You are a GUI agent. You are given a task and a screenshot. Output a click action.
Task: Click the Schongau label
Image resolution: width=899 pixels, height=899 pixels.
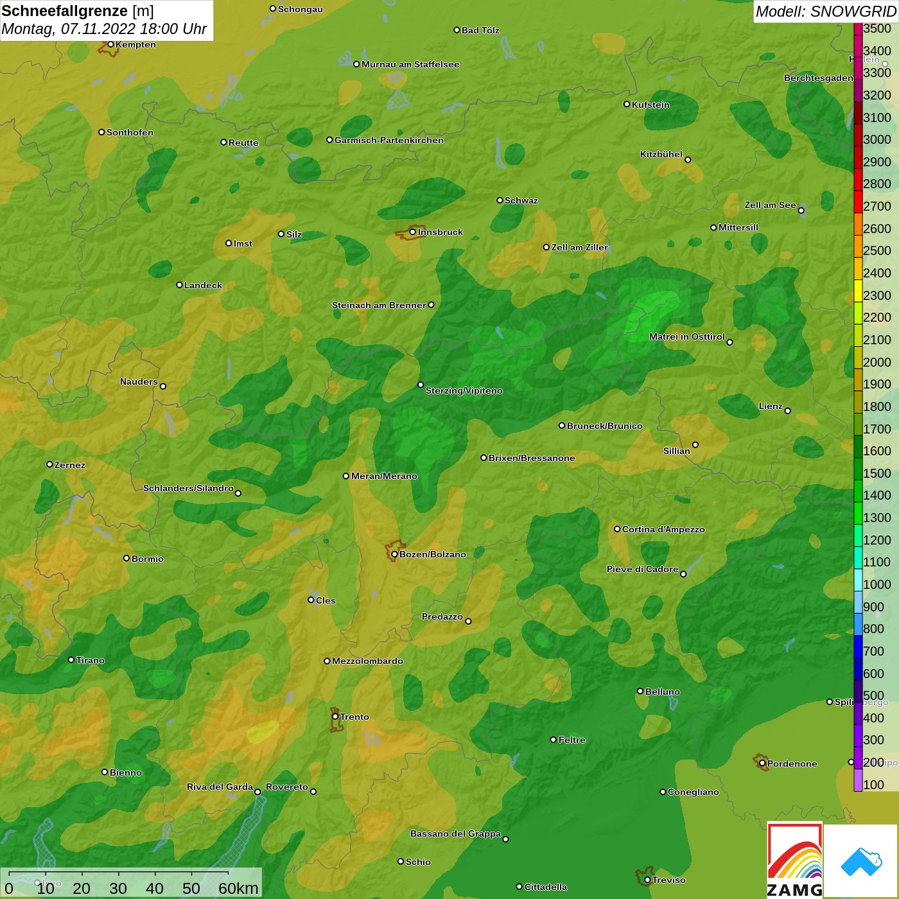coord(301,9)
